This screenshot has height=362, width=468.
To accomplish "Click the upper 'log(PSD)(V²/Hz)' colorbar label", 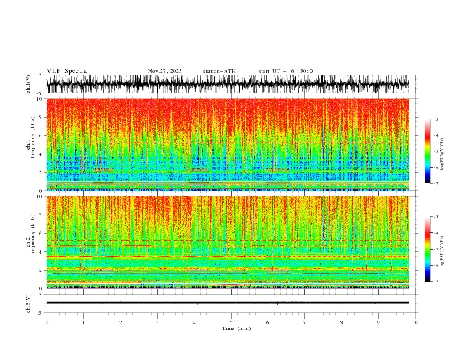I will point(442,154).
